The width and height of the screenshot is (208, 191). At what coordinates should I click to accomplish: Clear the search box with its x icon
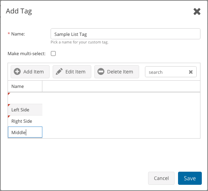tap(191, 72)
